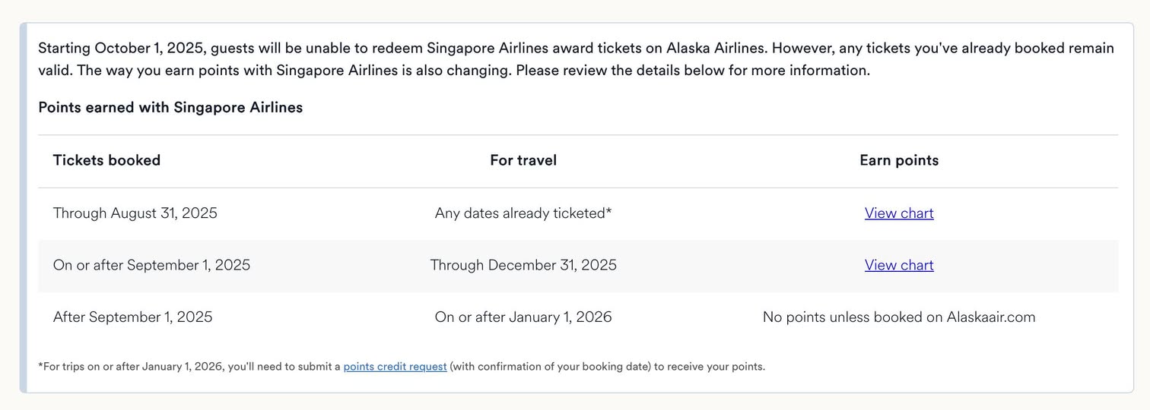The image size is (1150, 410).
Task: Click the Tickets booked column header
Action: pos(106,160)
